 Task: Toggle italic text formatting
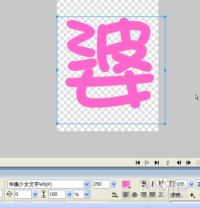153,184
